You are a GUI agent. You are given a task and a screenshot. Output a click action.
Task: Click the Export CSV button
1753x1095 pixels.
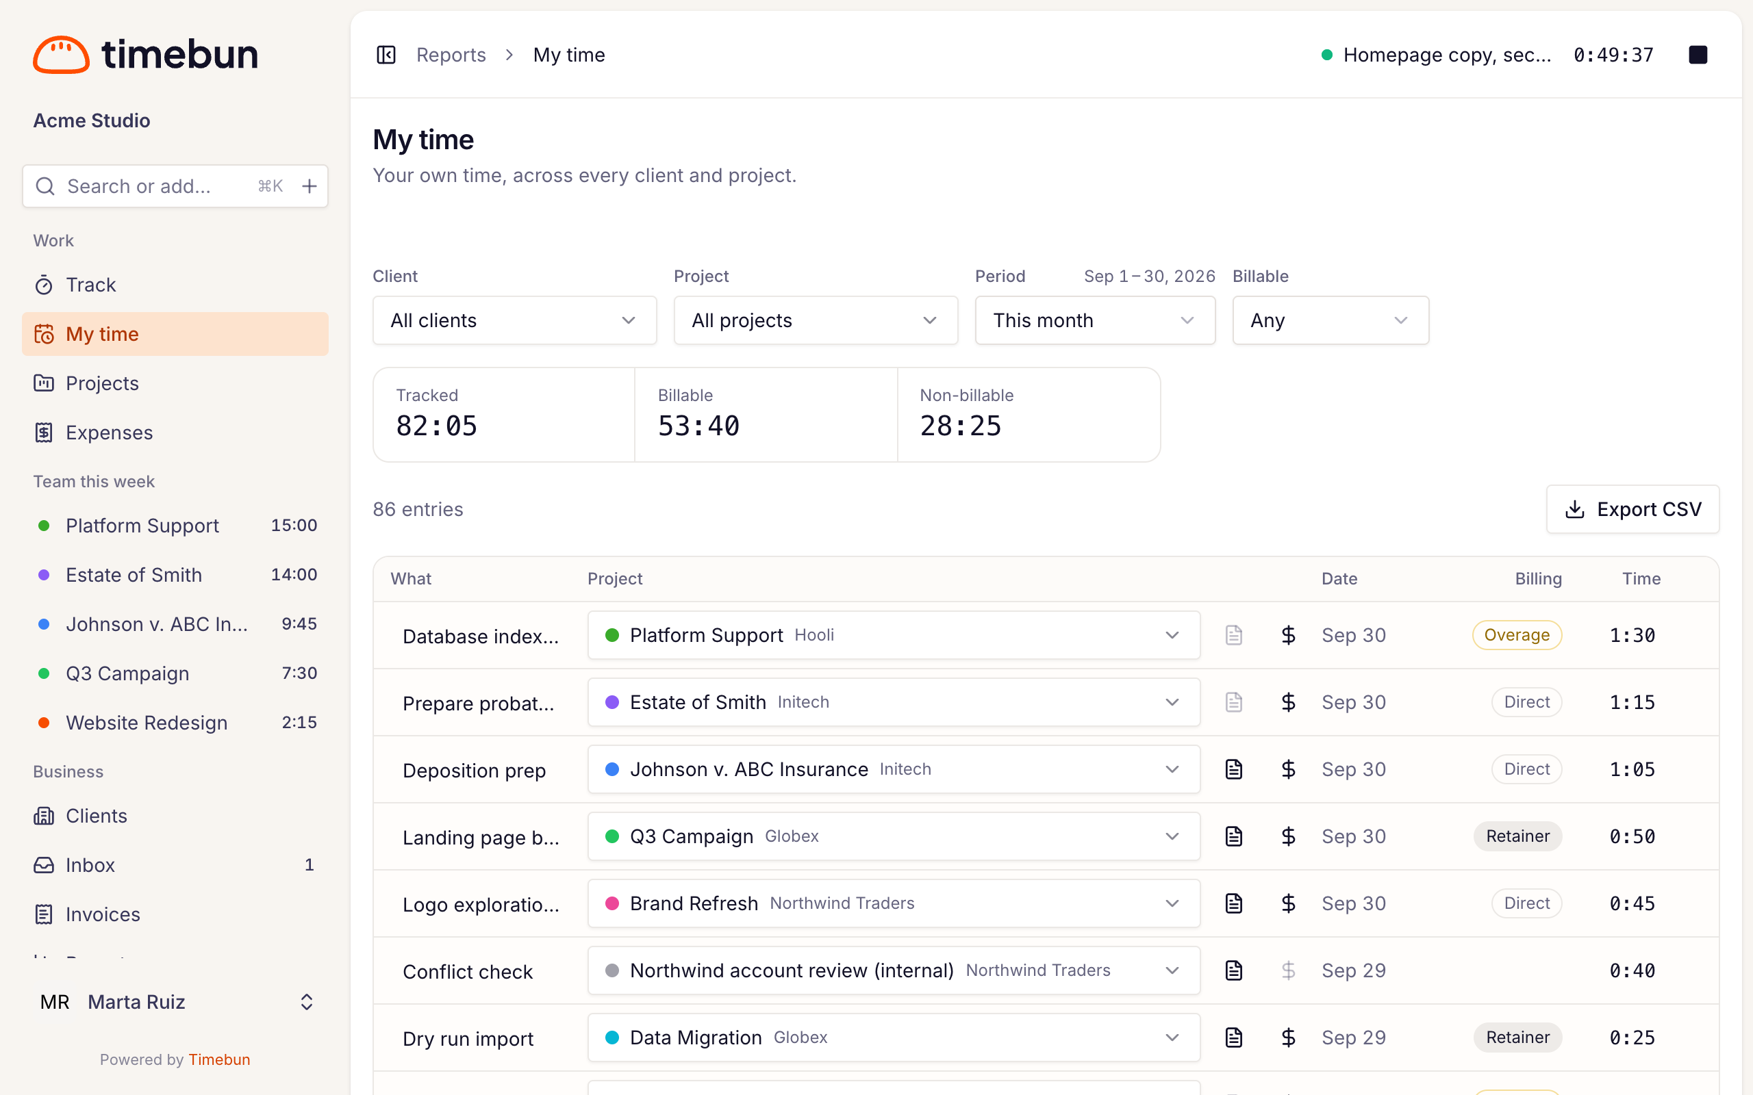(1632, 509)
